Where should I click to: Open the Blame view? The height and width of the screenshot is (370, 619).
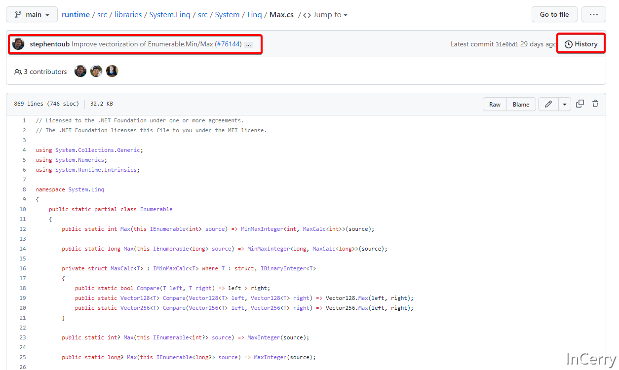click(521, 104)
